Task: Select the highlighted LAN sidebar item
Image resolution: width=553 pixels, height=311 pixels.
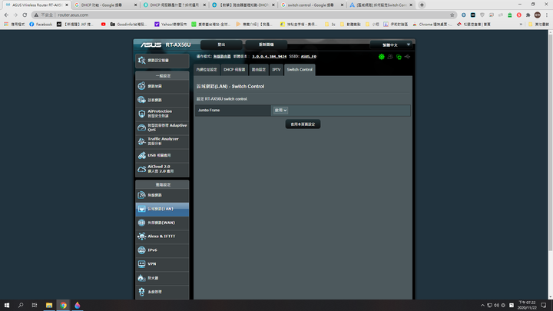Action: 162,209
